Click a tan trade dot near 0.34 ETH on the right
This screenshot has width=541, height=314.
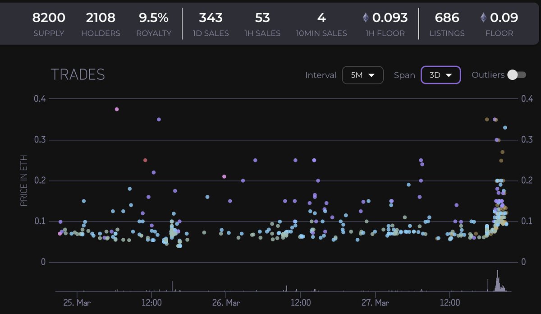[x=486, y=120]
